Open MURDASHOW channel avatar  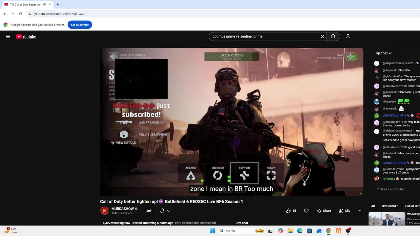[x=104, y=211]
